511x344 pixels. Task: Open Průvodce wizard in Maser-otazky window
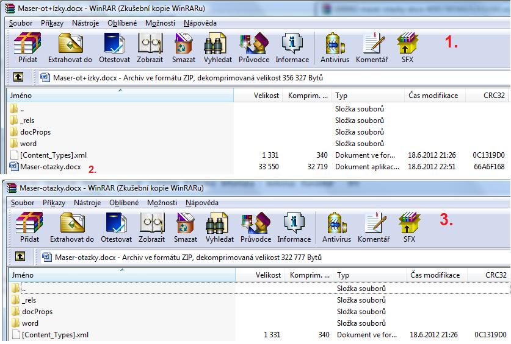click(x=256, y=227)
